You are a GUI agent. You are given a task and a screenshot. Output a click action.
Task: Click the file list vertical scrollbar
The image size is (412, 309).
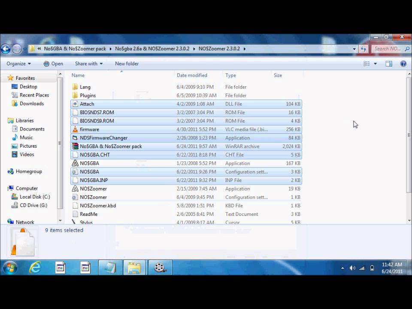[x=409, y=135]
